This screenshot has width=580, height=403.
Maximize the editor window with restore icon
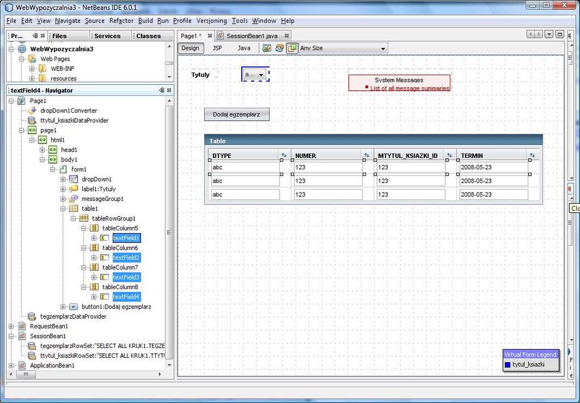coord(560,35)
